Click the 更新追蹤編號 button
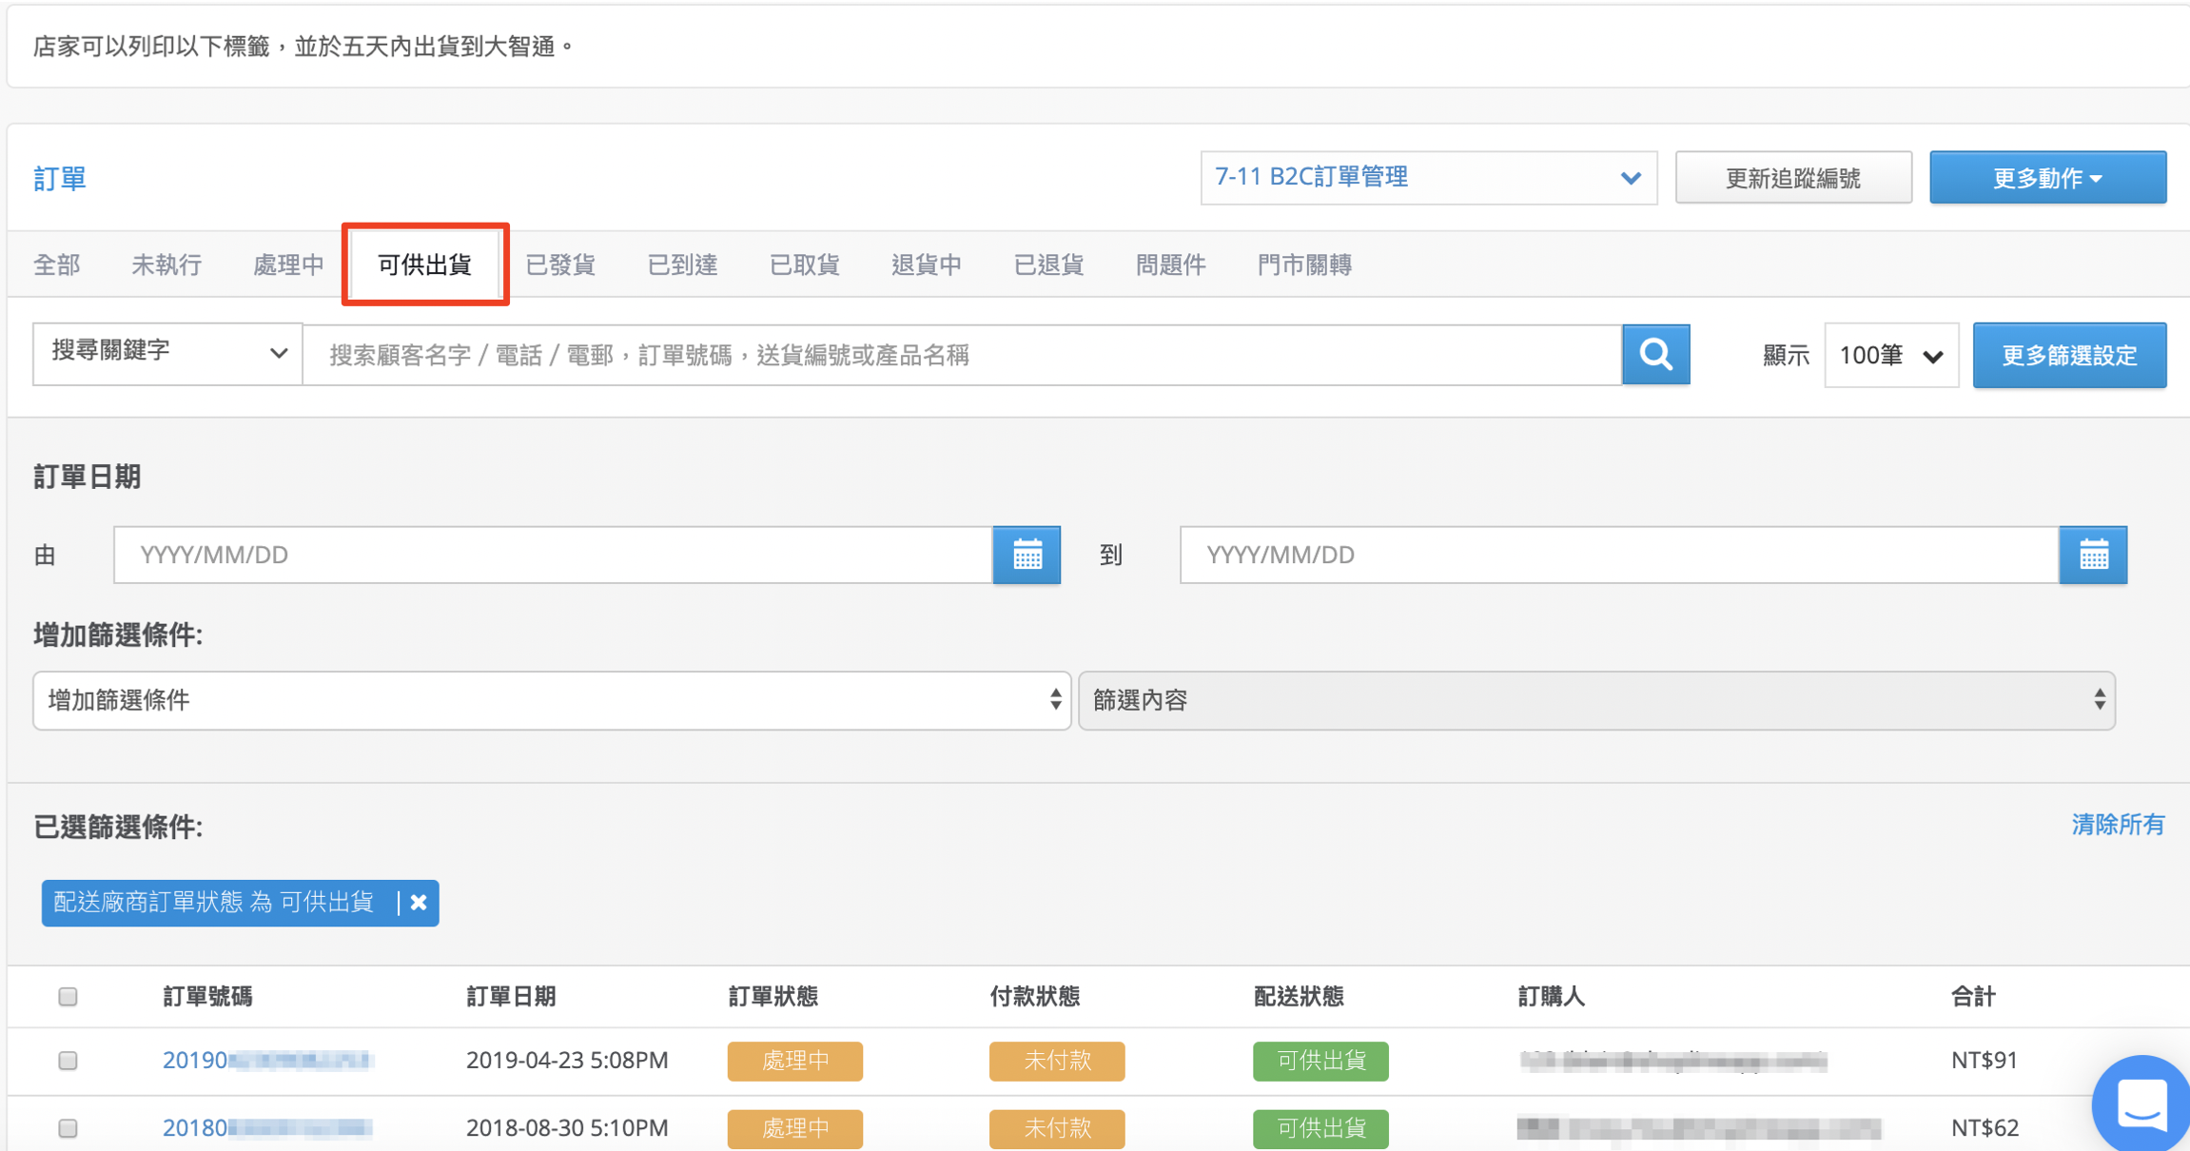The image size is (2190, 1151). (1793, 178)
